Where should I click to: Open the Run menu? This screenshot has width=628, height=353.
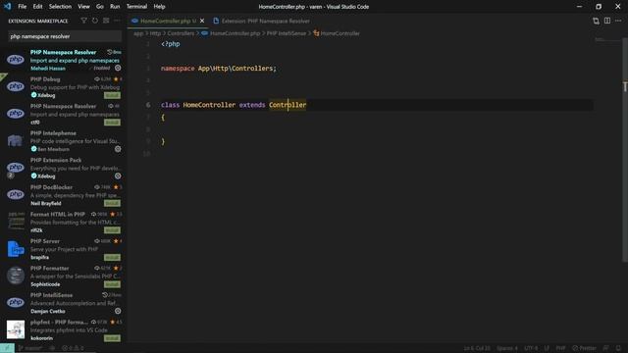pos(115,7)
